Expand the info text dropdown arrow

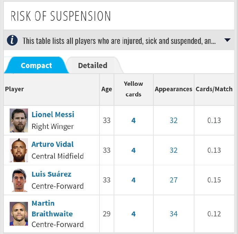click(227, 40)
